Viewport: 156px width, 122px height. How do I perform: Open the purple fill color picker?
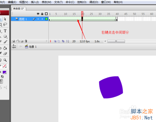pos(4,72)
